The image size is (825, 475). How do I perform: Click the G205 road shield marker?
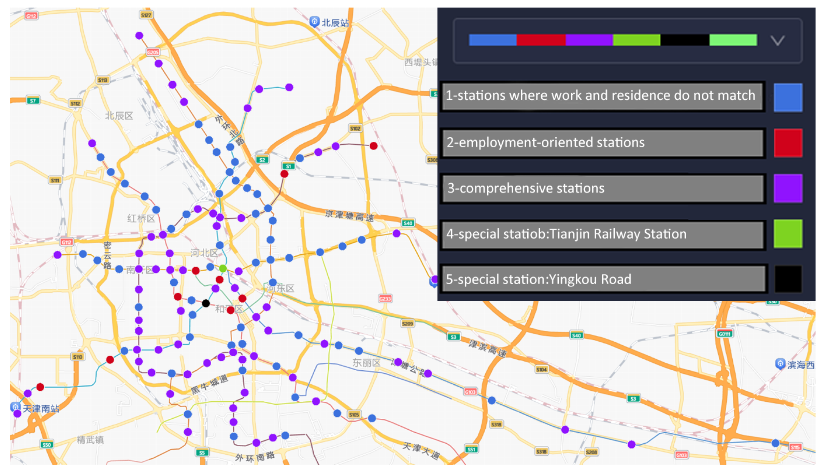[153, 52]
